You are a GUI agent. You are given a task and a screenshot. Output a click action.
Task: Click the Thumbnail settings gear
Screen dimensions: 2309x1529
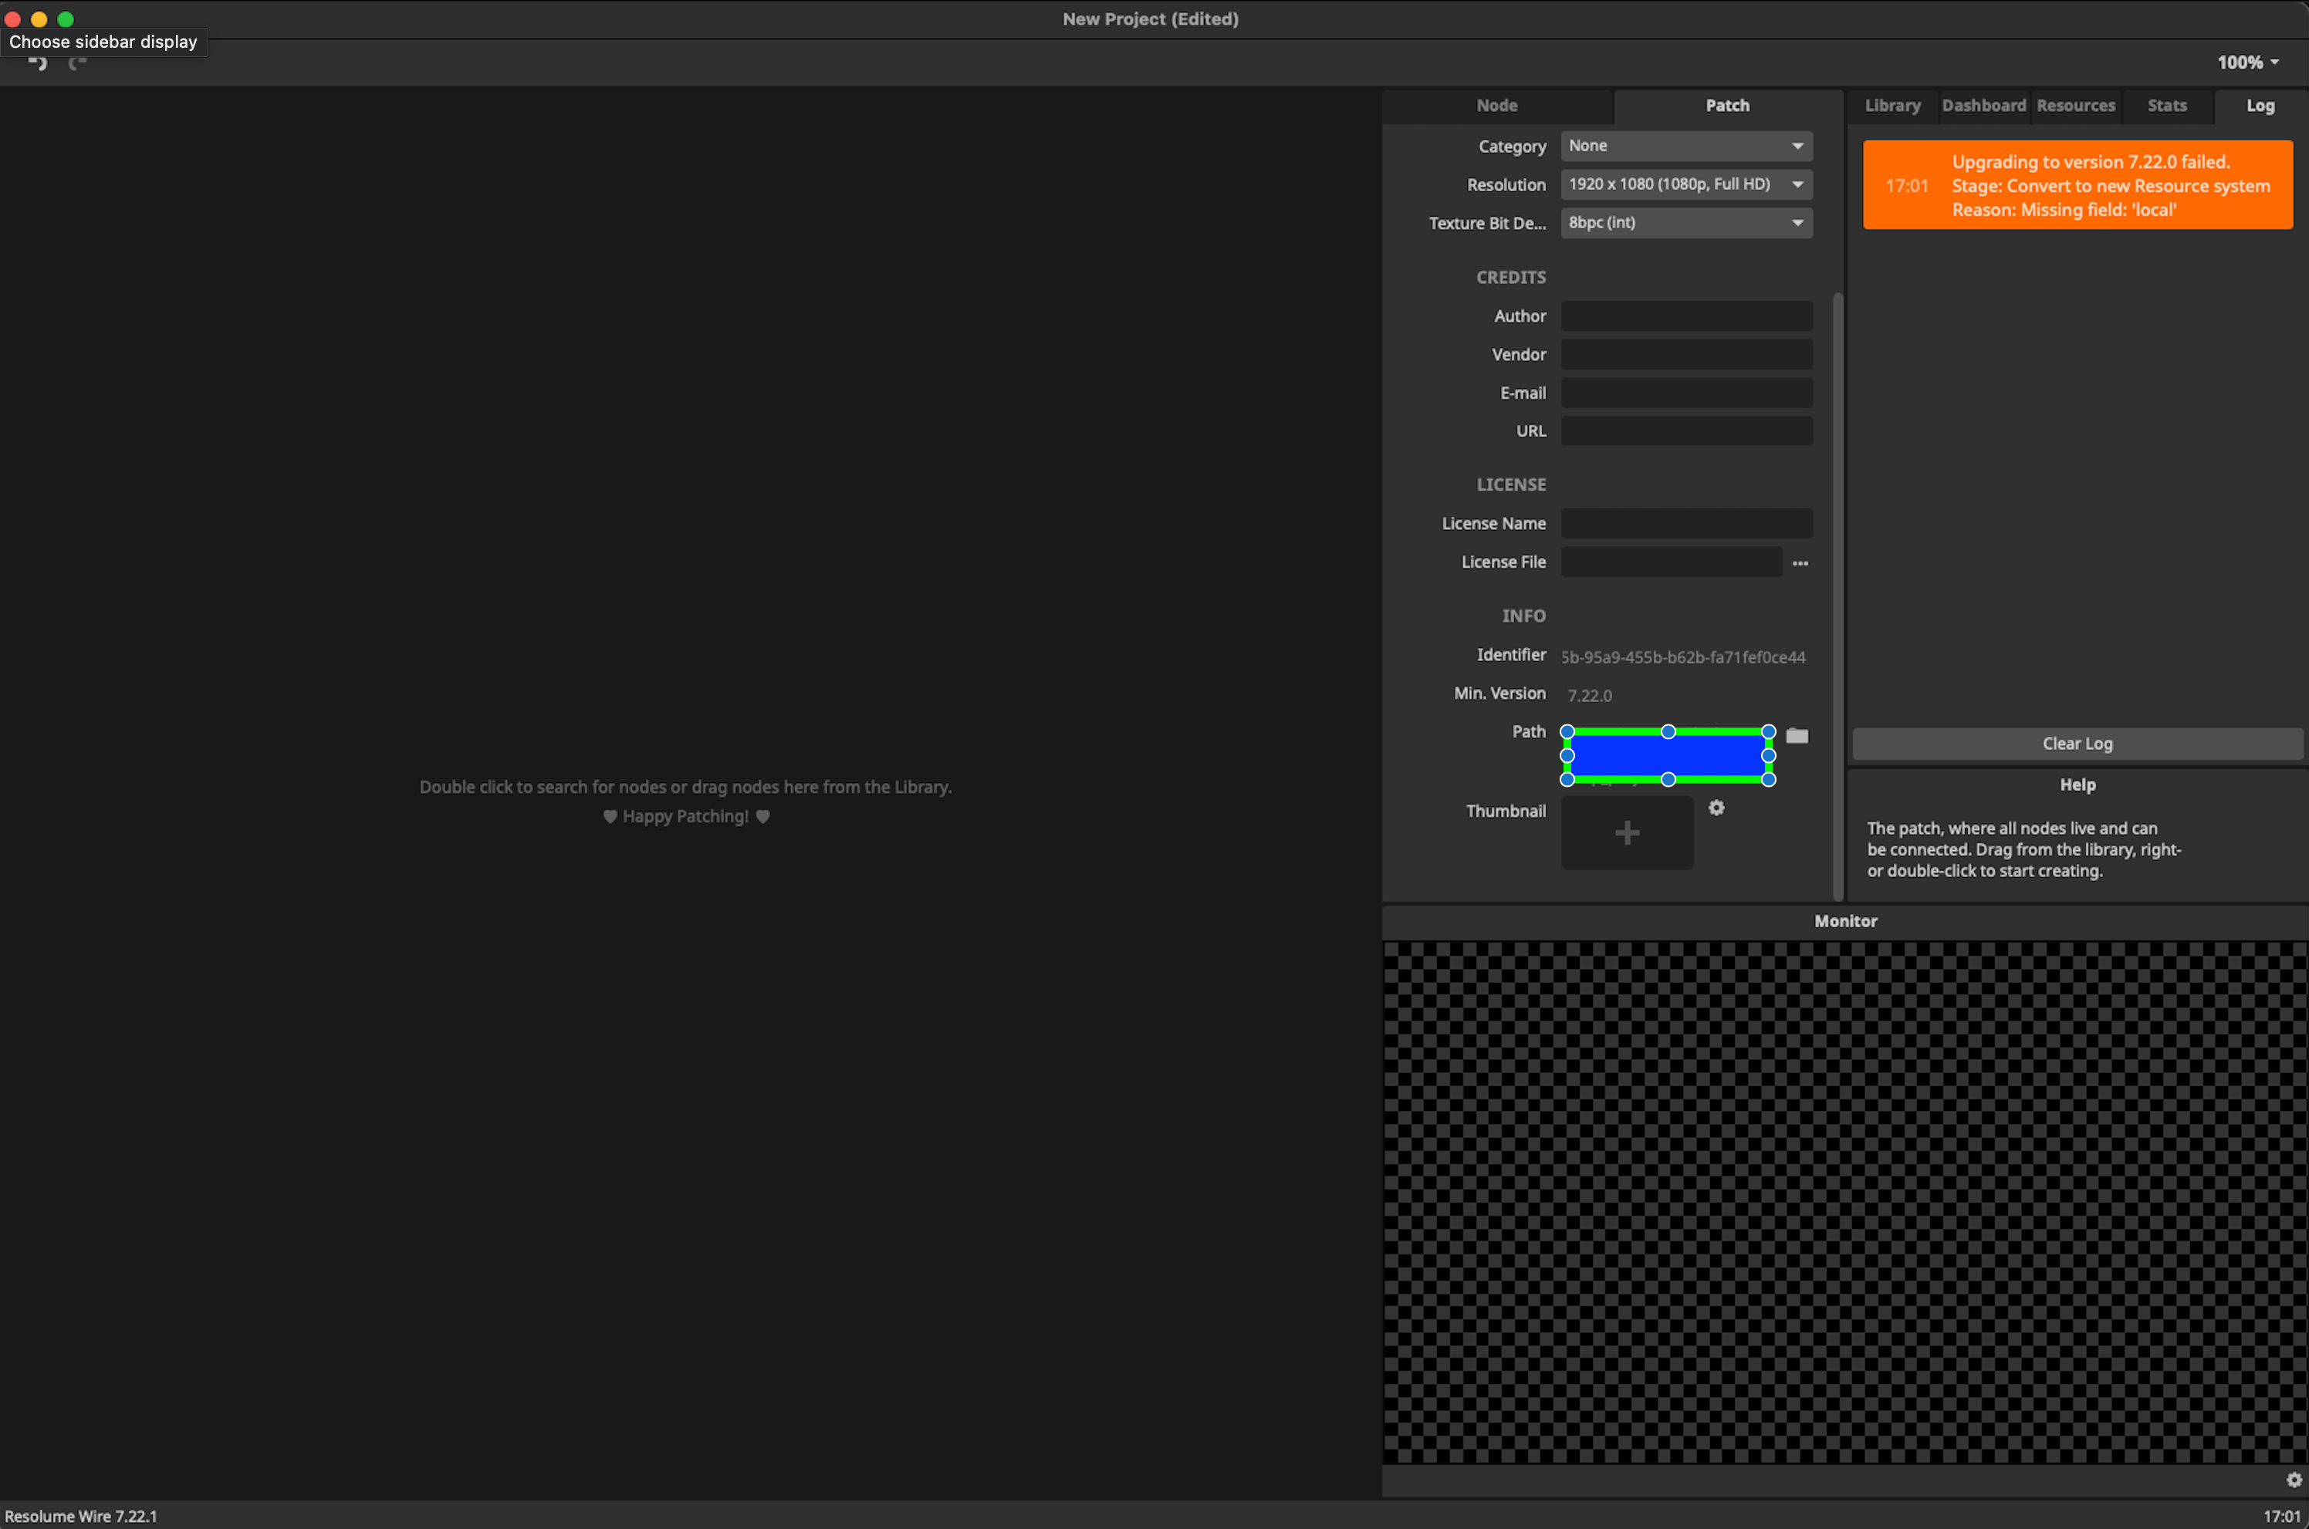(x=1716, y=808)
